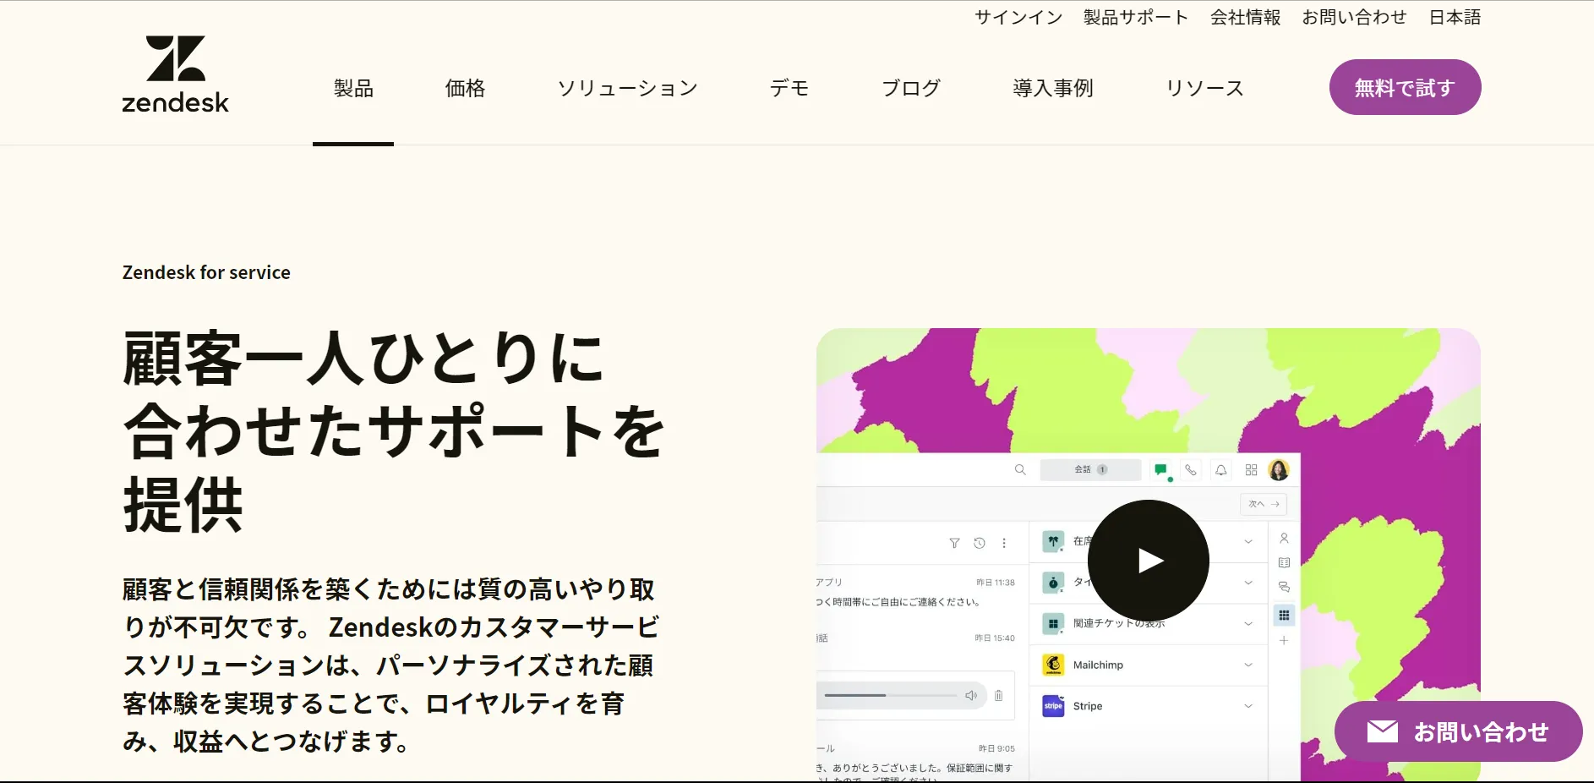Click the filter funnel icon
The width and height of the screenshot is (1594, 783).
click(954, 543)
